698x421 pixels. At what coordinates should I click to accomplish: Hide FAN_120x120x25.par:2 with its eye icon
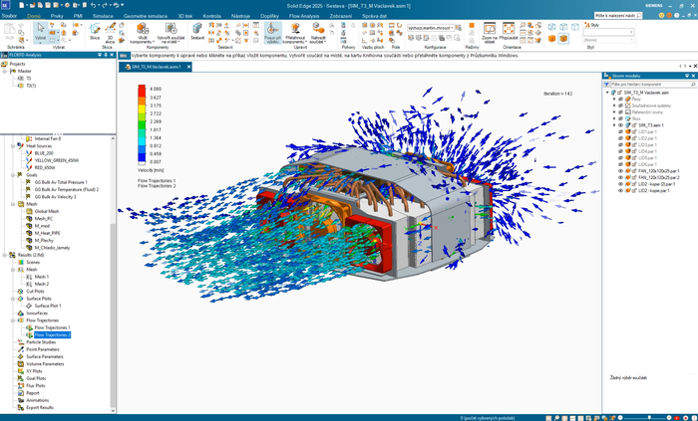620,177
